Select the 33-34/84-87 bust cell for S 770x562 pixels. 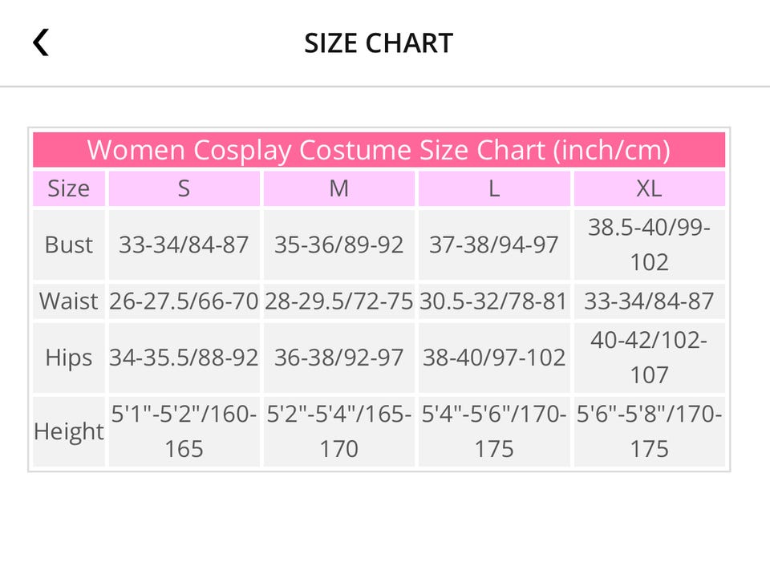[x=184, y=245]
